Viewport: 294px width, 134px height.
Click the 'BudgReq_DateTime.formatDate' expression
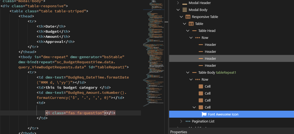pyautogui.click(x=99, y=77)
